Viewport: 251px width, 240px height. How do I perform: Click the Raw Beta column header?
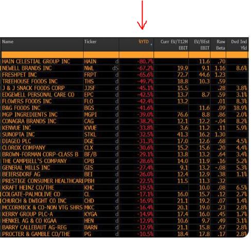tap(221, 45)
